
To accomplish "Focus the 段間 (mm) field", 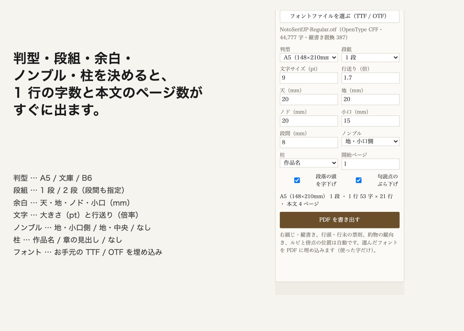I will (309, 143).
